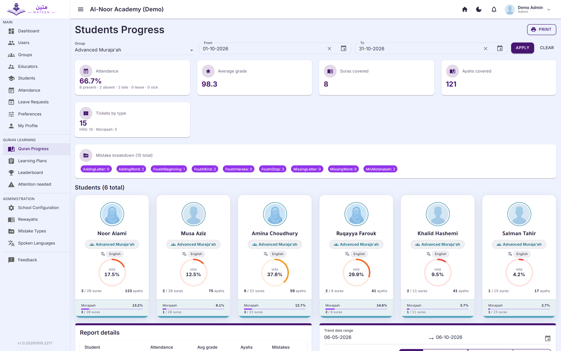This screenshot has width=561, height=351.
Task: Navigate to Users in sidebar
Action: [35, 43]
